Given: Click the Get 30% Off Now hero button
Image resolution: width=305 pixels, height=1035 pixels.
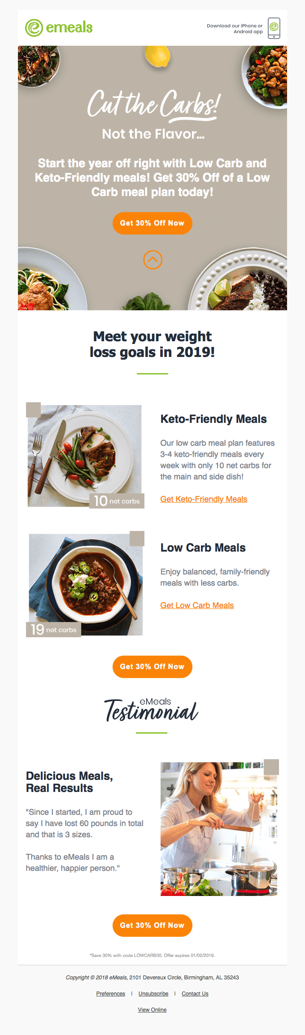Looking at the screenshot, I should pos(152,223).
